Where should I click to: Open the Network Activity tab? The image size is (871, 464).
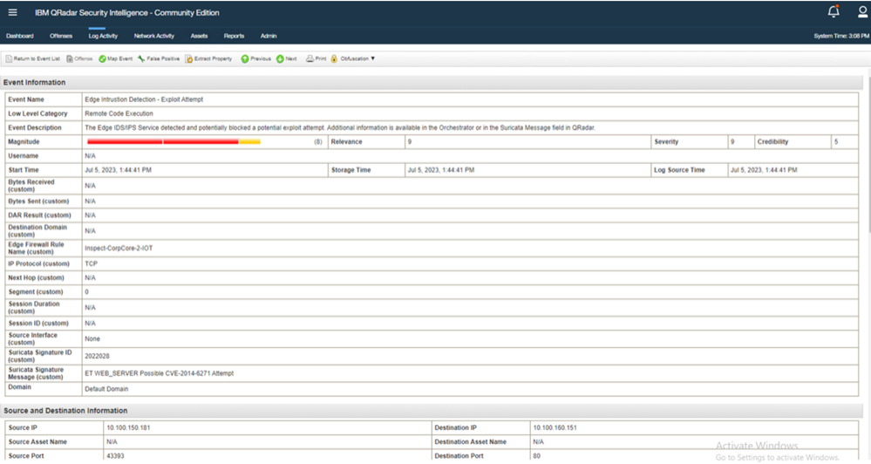click(x=153, y=36)
